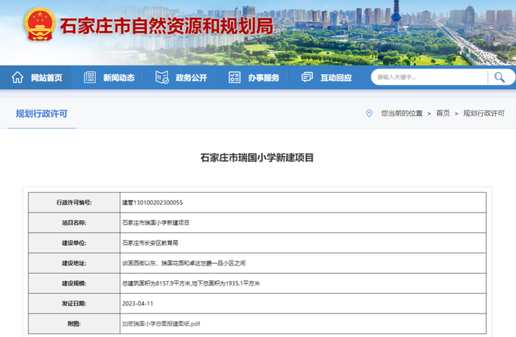Open the 新闻动态 menu item
Viewport: 516px width, 337px height.
(119, 78)
